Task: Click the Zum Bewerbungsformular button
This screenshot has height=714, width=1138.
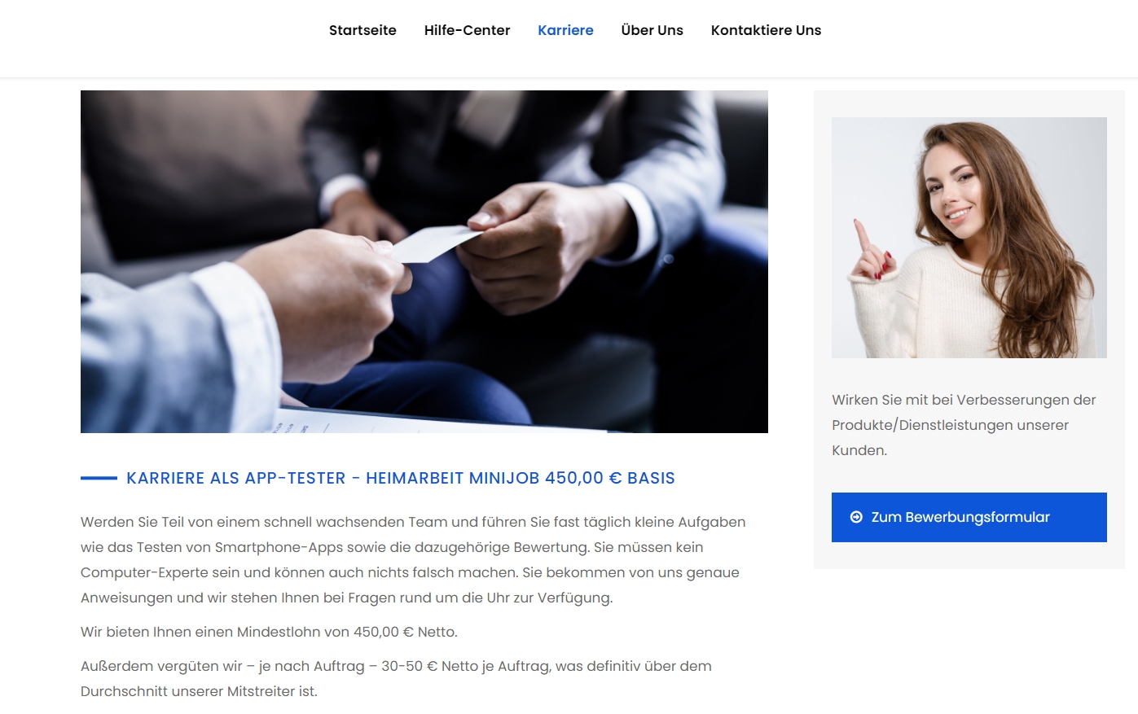Action: click(969, 517)
